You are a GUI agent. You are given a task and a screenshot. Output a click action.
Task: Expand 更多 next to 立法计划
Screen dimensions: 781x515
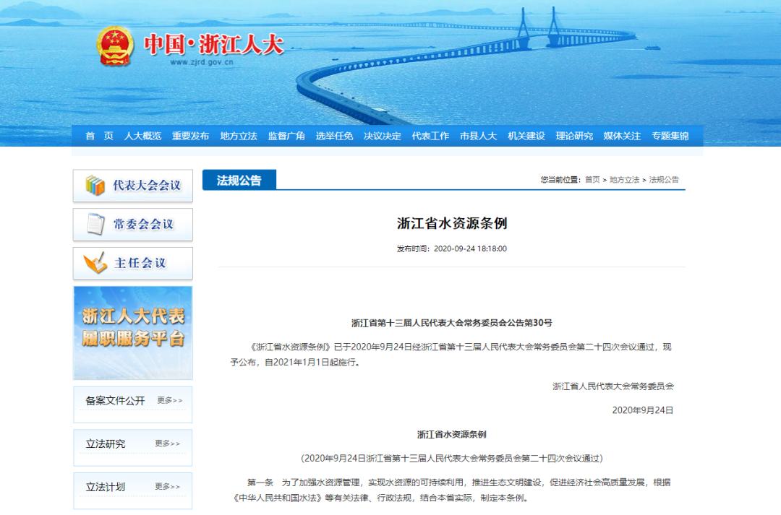(168, 487)
